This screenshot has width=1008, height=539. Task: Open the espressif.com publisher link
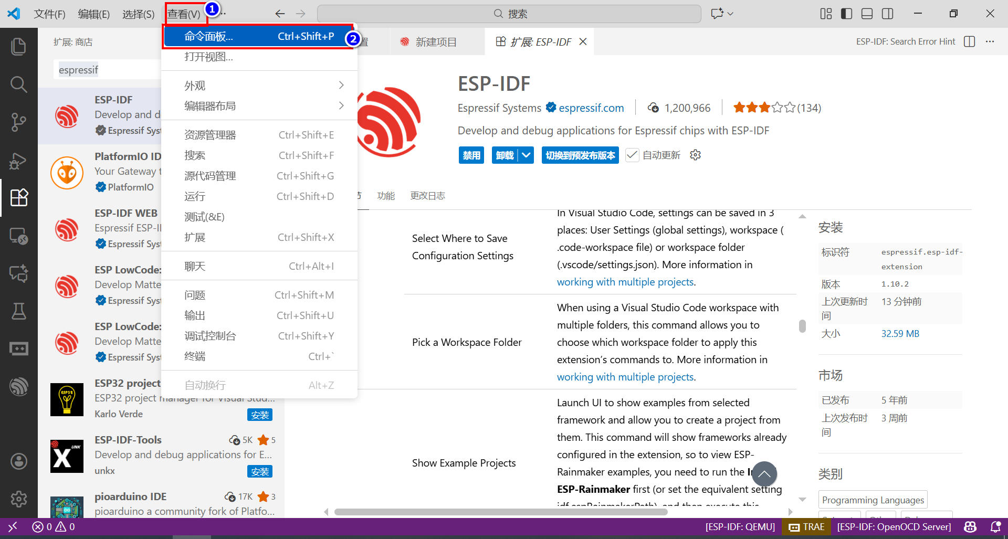coord(591,108)
